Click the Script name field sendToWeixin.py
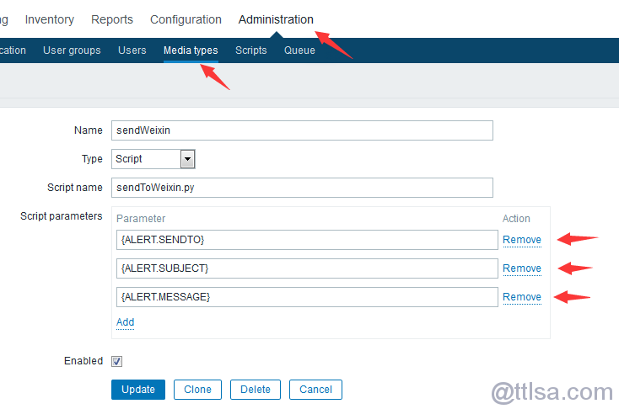Image resolution: width=619 pixels, height=409 pixels. [x=302, y=188]
